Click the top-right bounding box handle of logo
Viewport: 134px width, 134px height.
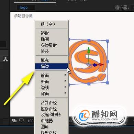click(x=108, y=41)
